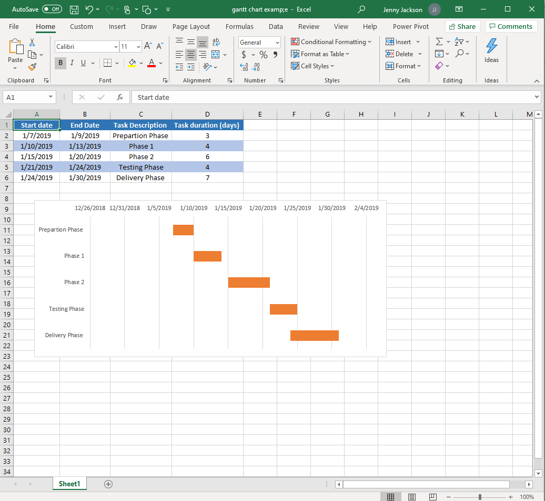Toggle Bold formatting button
The height and width of the screenshot is (501, 545).
(60, 63)
